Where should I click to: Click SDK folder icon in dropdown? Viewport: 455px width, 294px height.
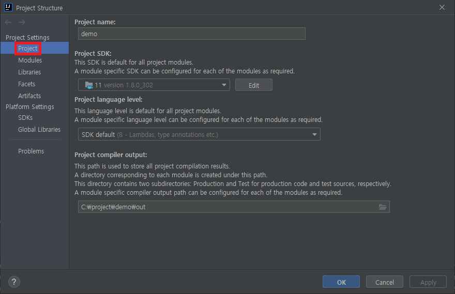(89, 85)
